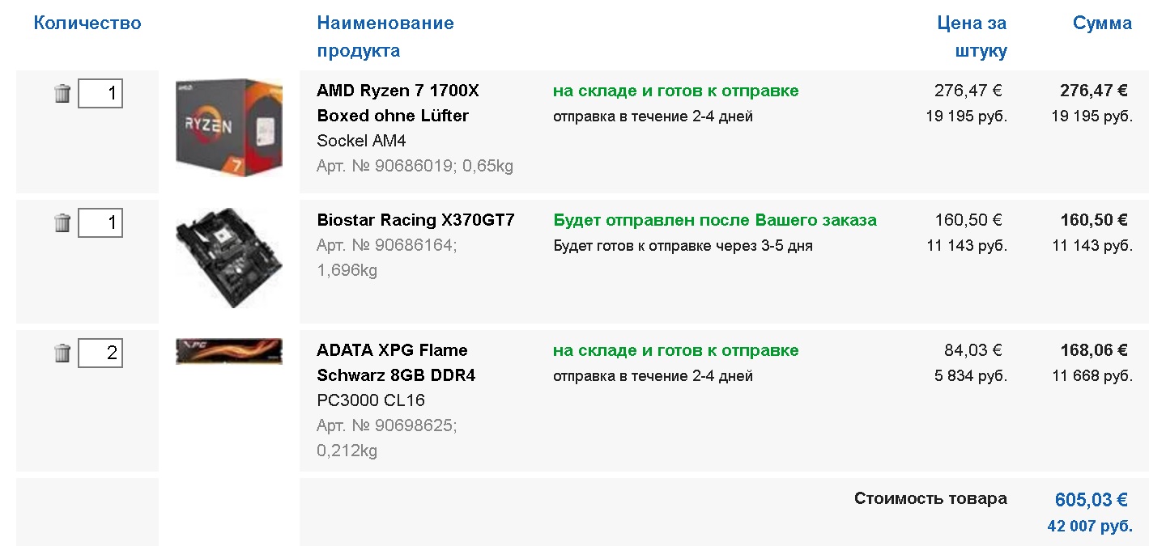The height and width of the screenshot is (546, 1149).
Task: Click trash icon for ADATA XPG Flame
Action: tap(62, 353)
